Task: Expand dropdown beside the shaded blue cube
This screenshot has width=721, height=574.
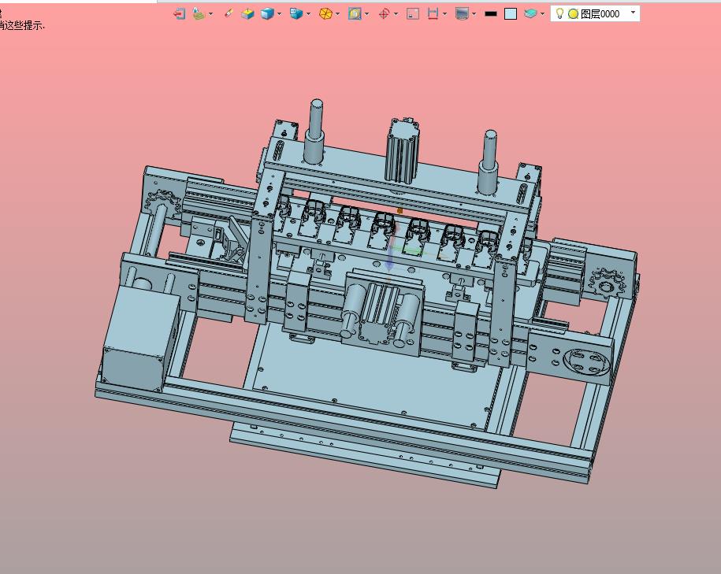Action: click(x=279, y=14)
